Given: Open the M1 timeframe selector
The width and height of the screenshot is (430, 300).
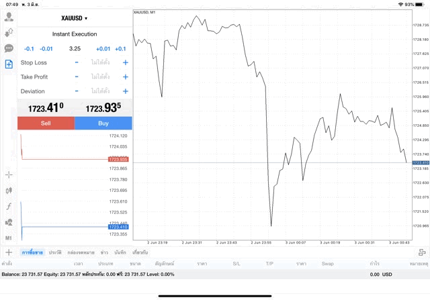Looking at the screenshot, I should point(9,238).
